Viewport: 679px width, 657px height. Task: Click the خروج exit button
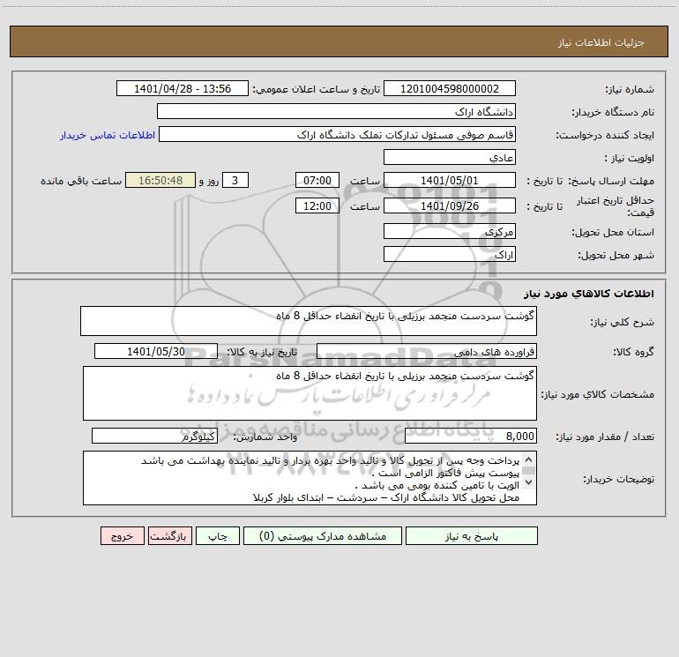(x=122, y=536)
